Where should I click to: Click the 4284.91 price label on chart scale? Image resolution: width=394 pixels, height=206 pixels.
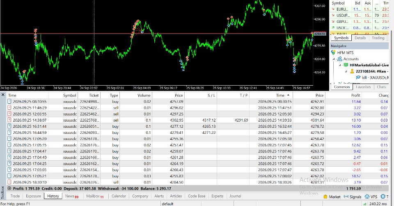(319, 34)
